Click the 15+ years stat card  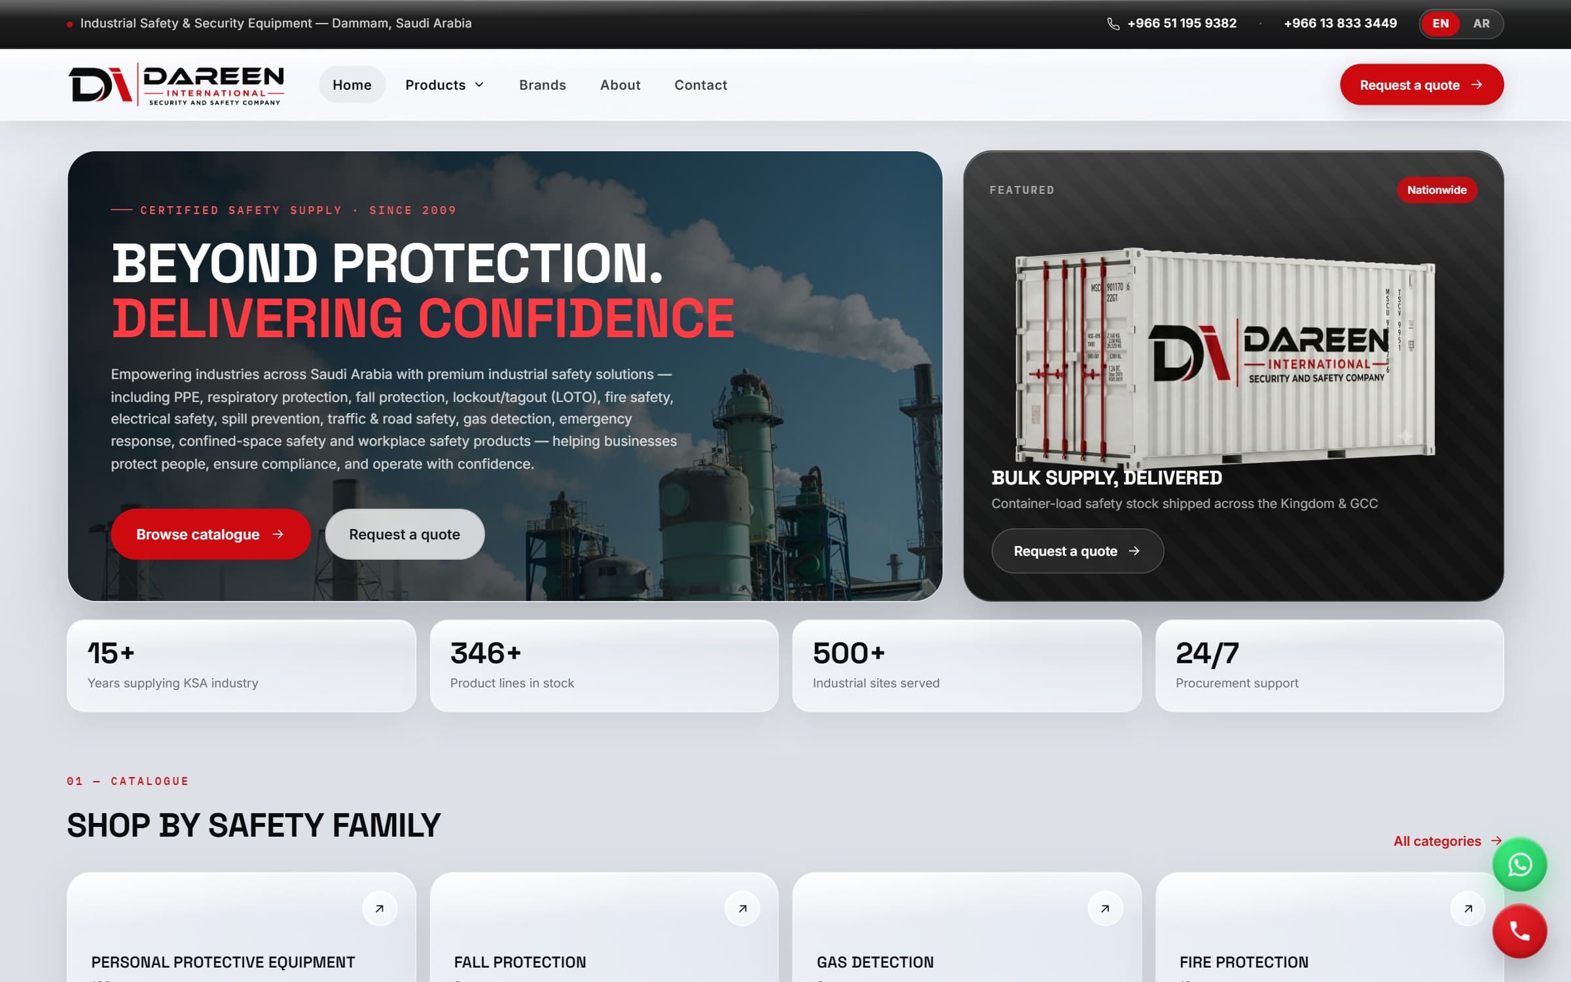coord(242,666)
